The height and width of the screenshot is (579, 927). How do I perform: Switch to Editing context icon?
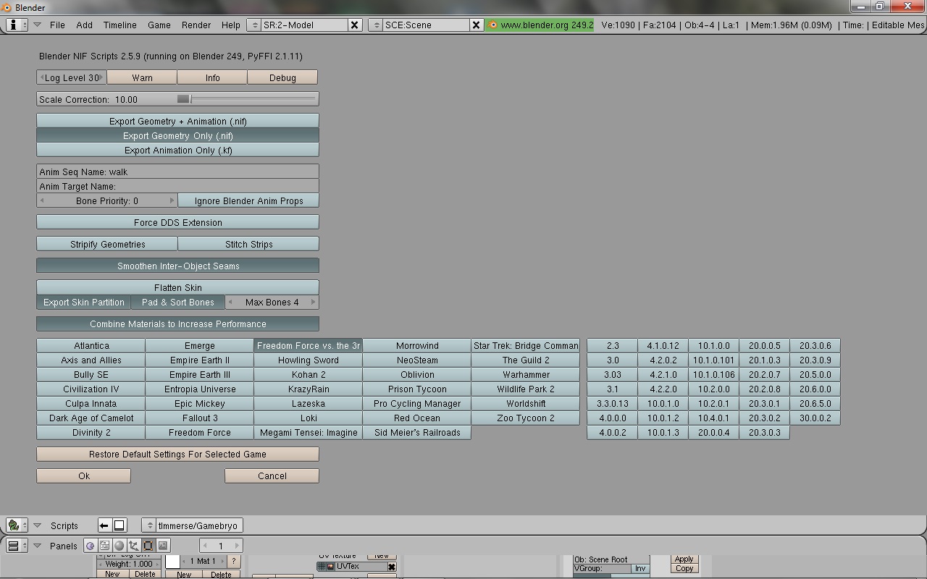pyautogui.click(x=148, y=546)
